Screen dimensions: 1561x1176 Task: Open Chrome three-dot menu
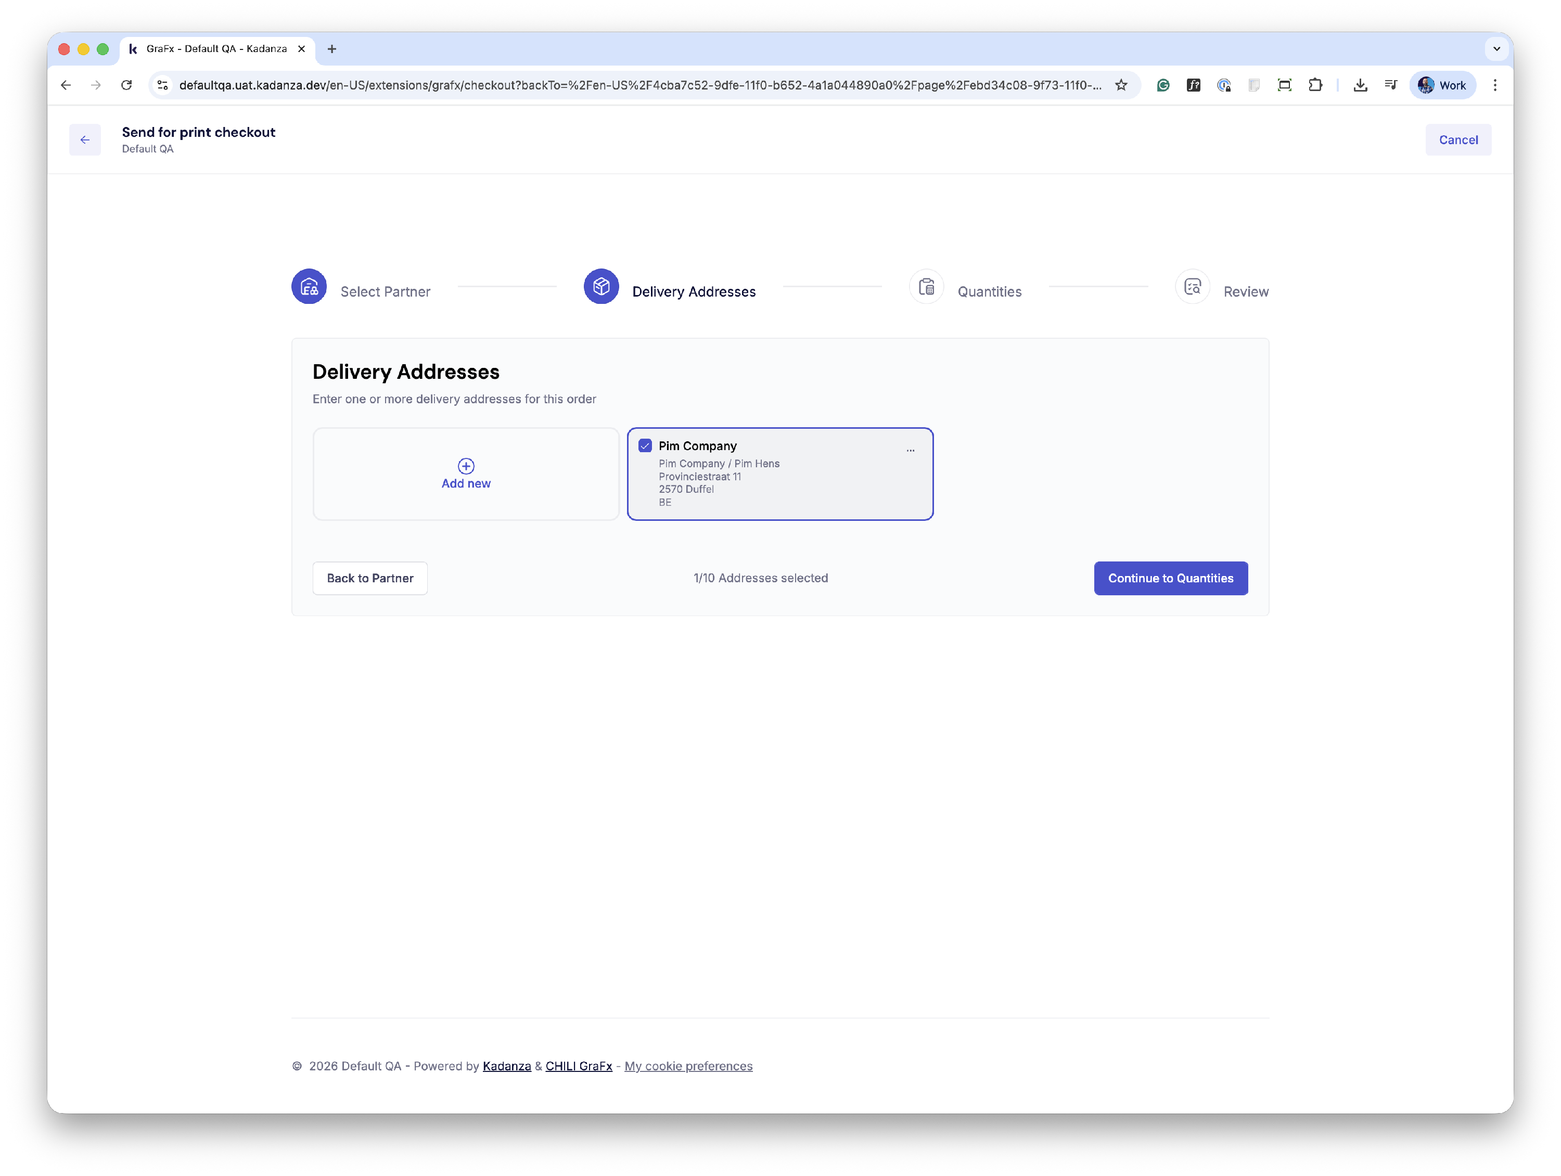[1495, 85]
